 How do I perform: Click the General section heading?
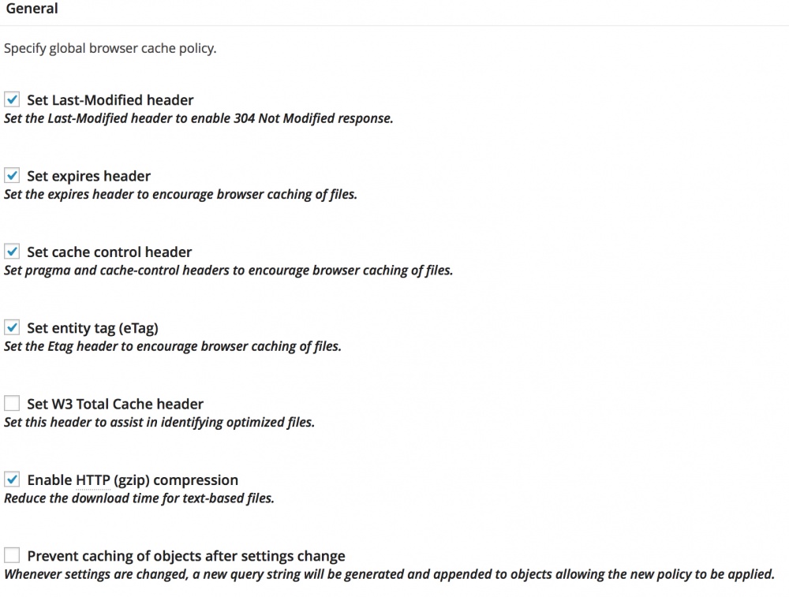[32, 9]
